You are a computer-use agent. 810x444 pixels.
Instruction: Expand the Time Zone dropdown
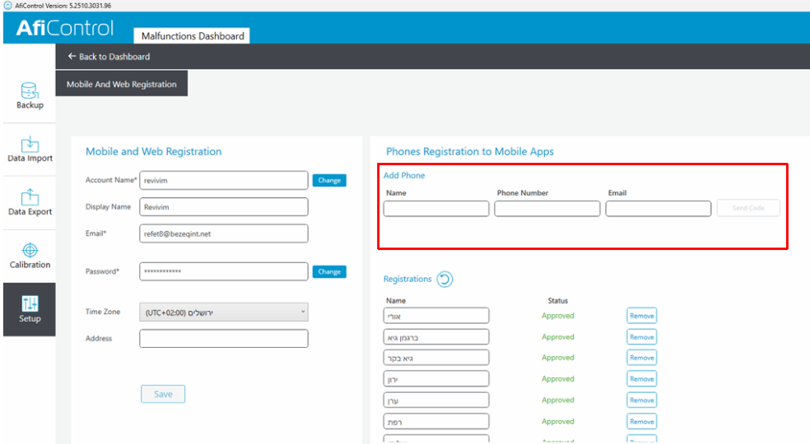(x=223, y=312)
